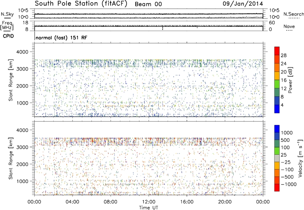Click the -25 label on Velocity colorbar
Screen dimensions: 304x210
coord(286,162)
